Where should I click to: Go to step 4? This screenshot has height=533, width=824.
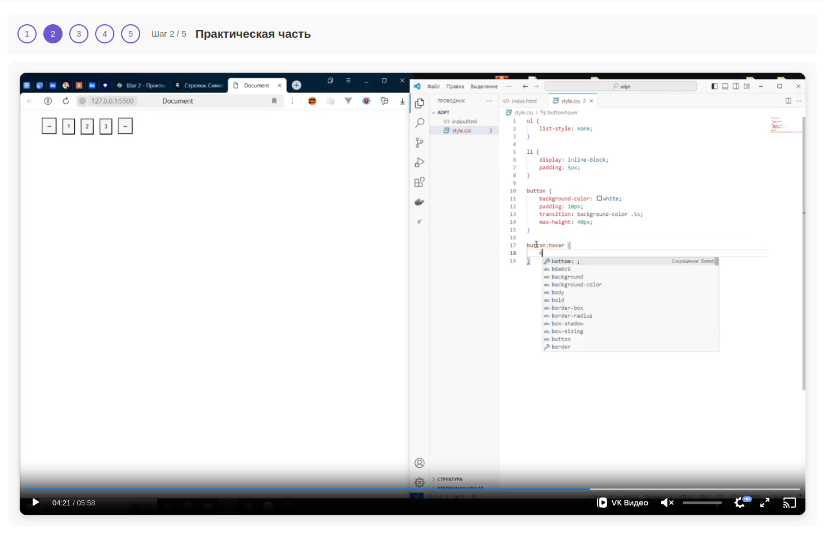105,34
